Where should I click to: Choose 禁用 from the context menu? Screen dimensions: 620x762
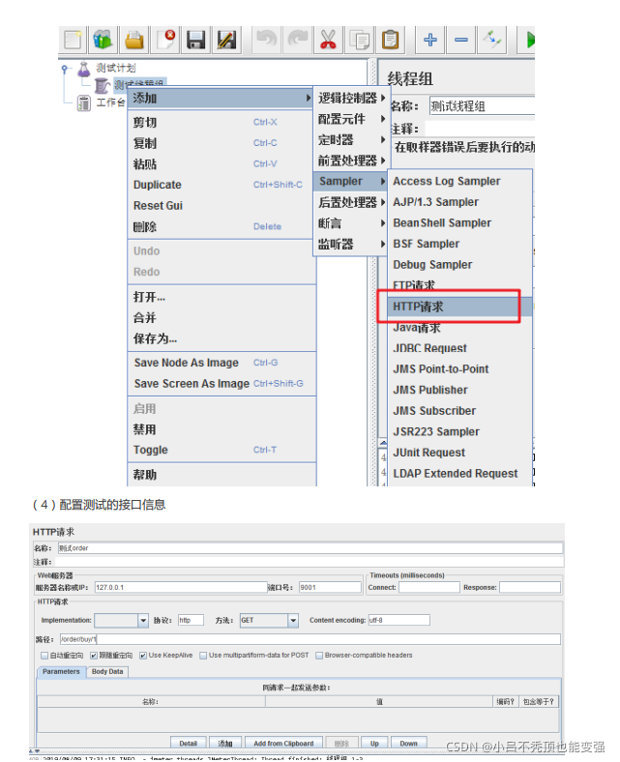221,429
